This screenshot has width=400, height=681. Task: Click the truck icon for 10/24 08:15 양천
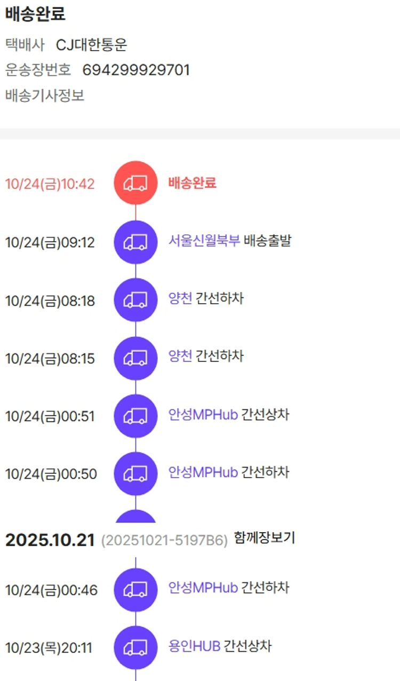[x=135, y=358]
